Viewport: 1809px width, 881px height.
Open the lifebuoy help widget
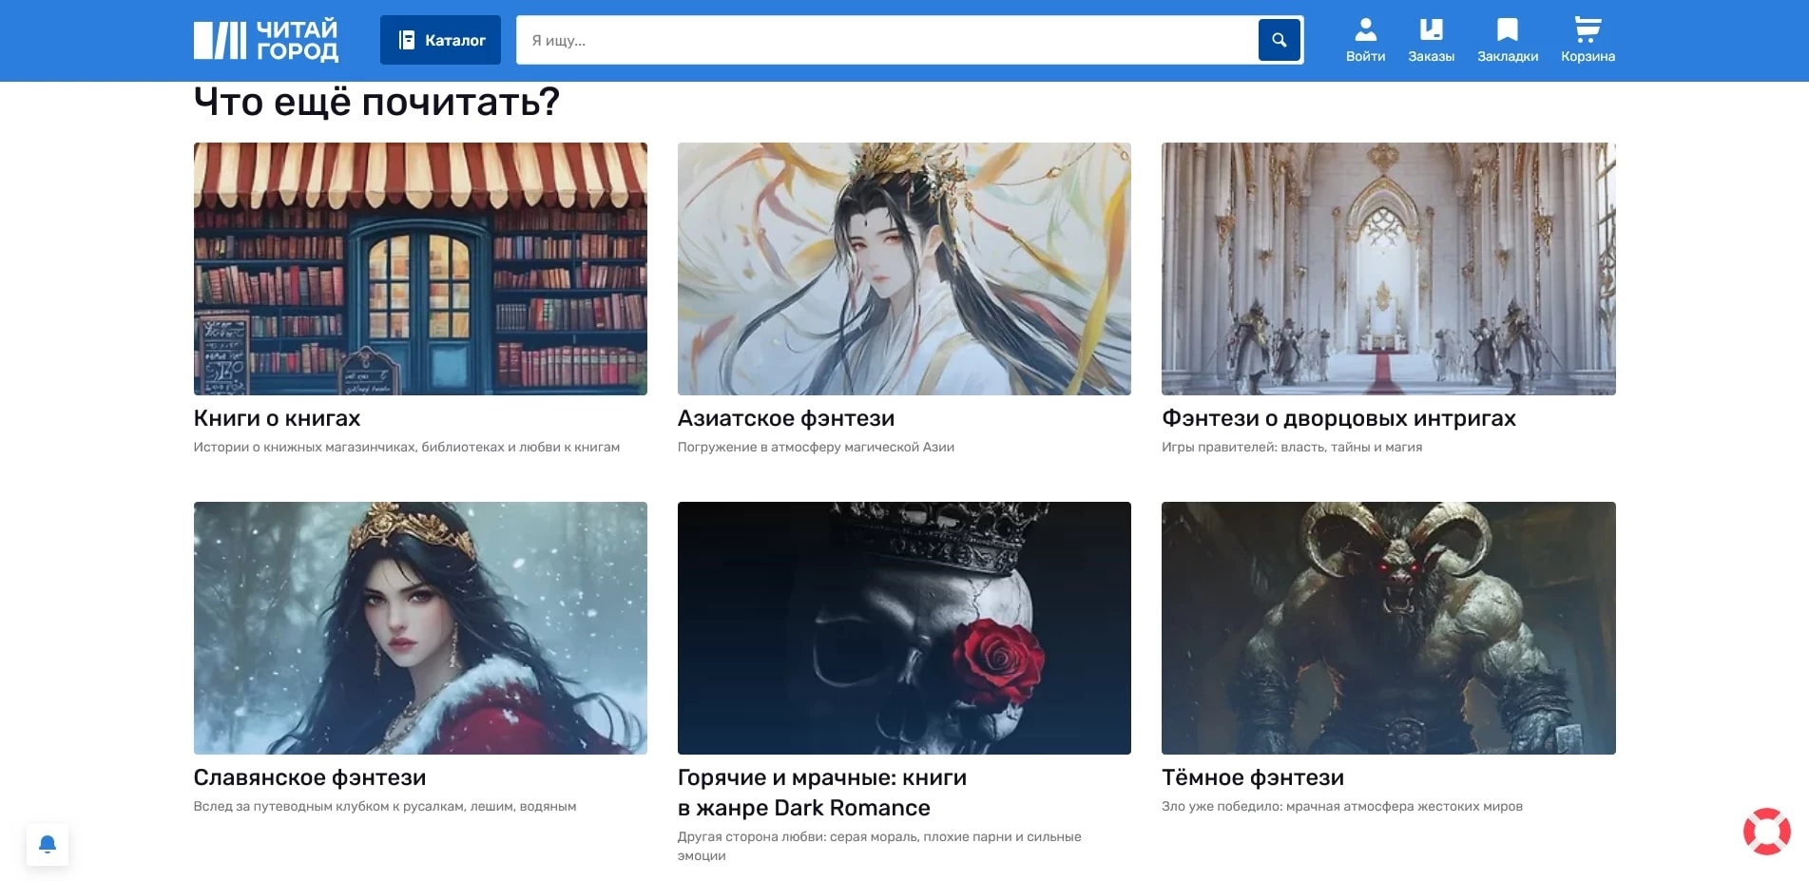point(1766,832)
